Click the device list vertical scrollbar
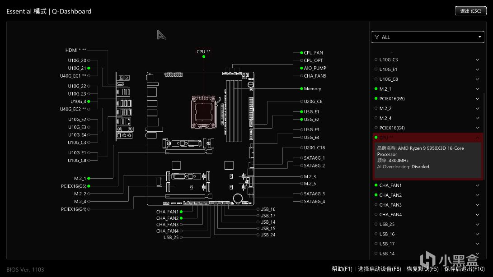Viewport: 493px width, 277px height. 484,136
